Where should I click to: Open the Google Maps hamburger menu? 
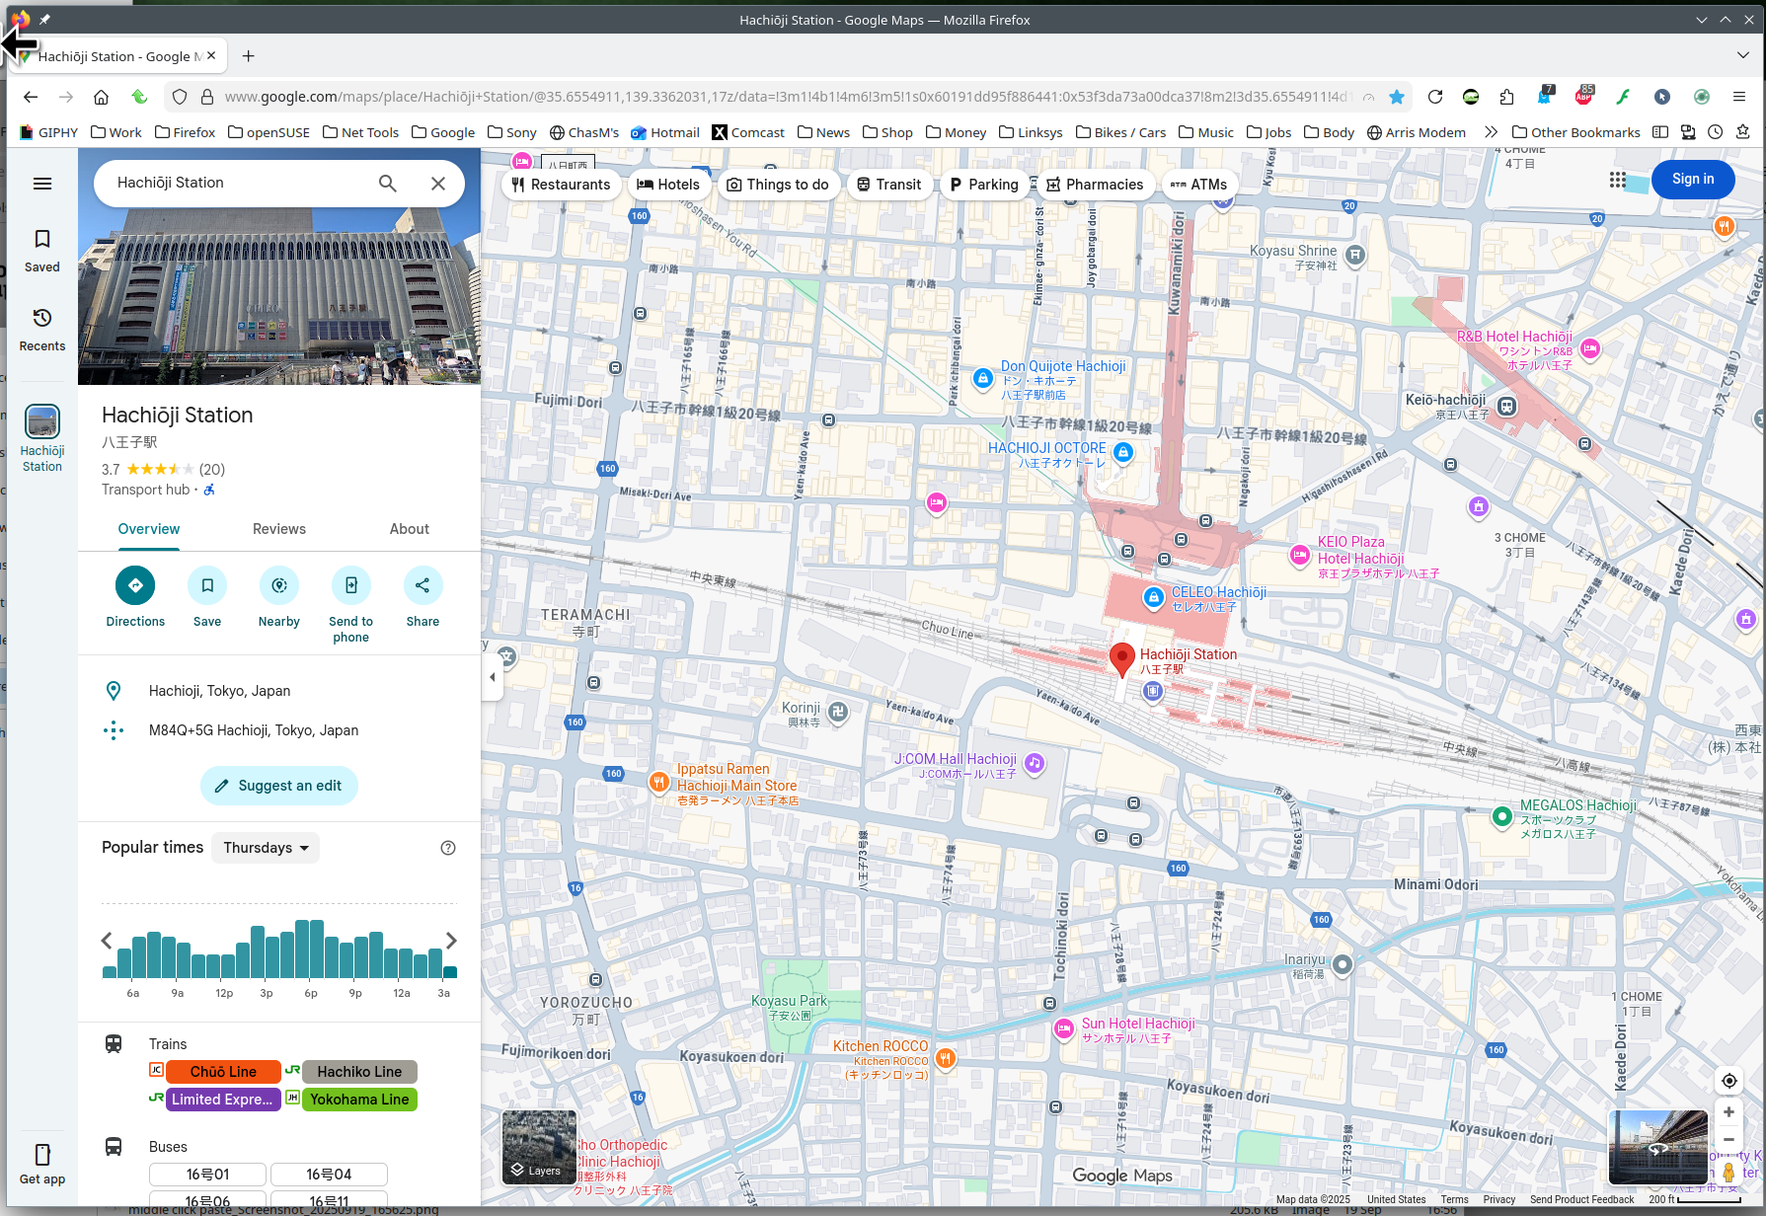[42, 184]
